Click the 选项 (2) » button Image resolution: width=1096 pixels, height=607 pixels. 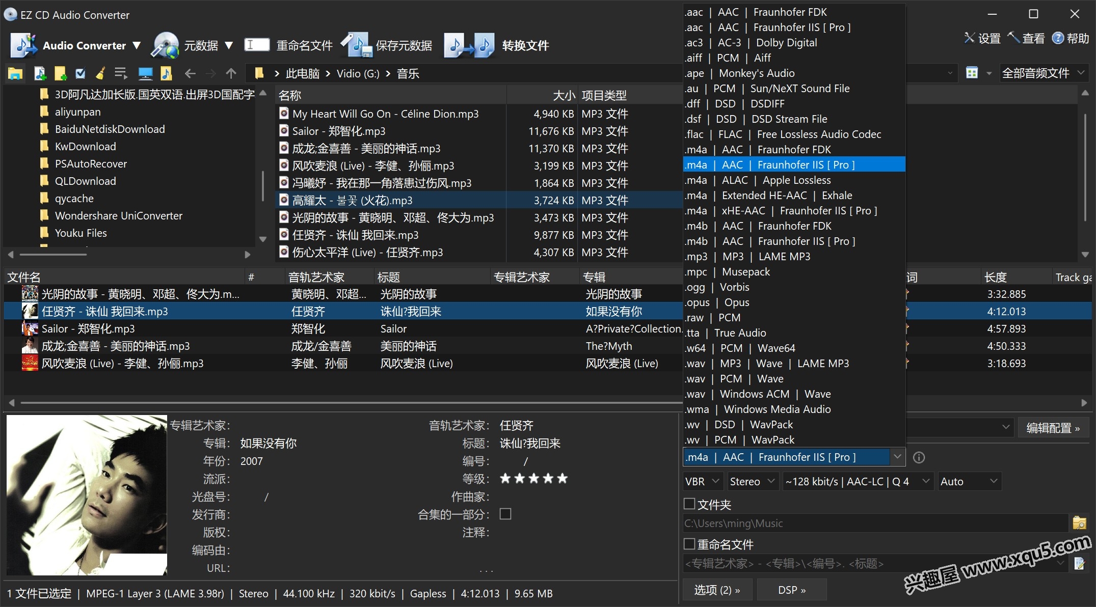coord(717,590)
